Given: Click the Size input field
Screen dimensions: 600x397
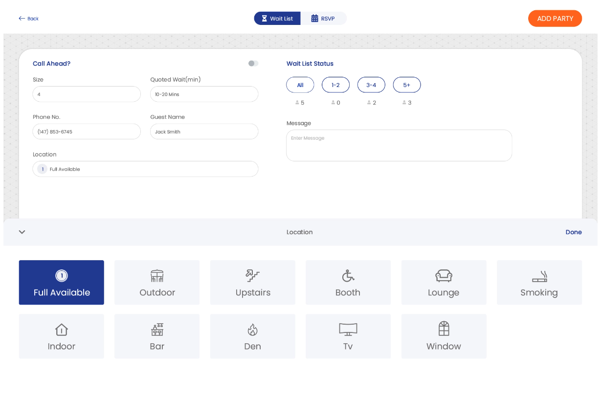Looking at the screenshot, I should [x=87, y=94].
